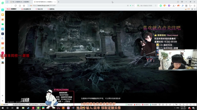Expand the address bar dropdown chevron

coord(133,6)
